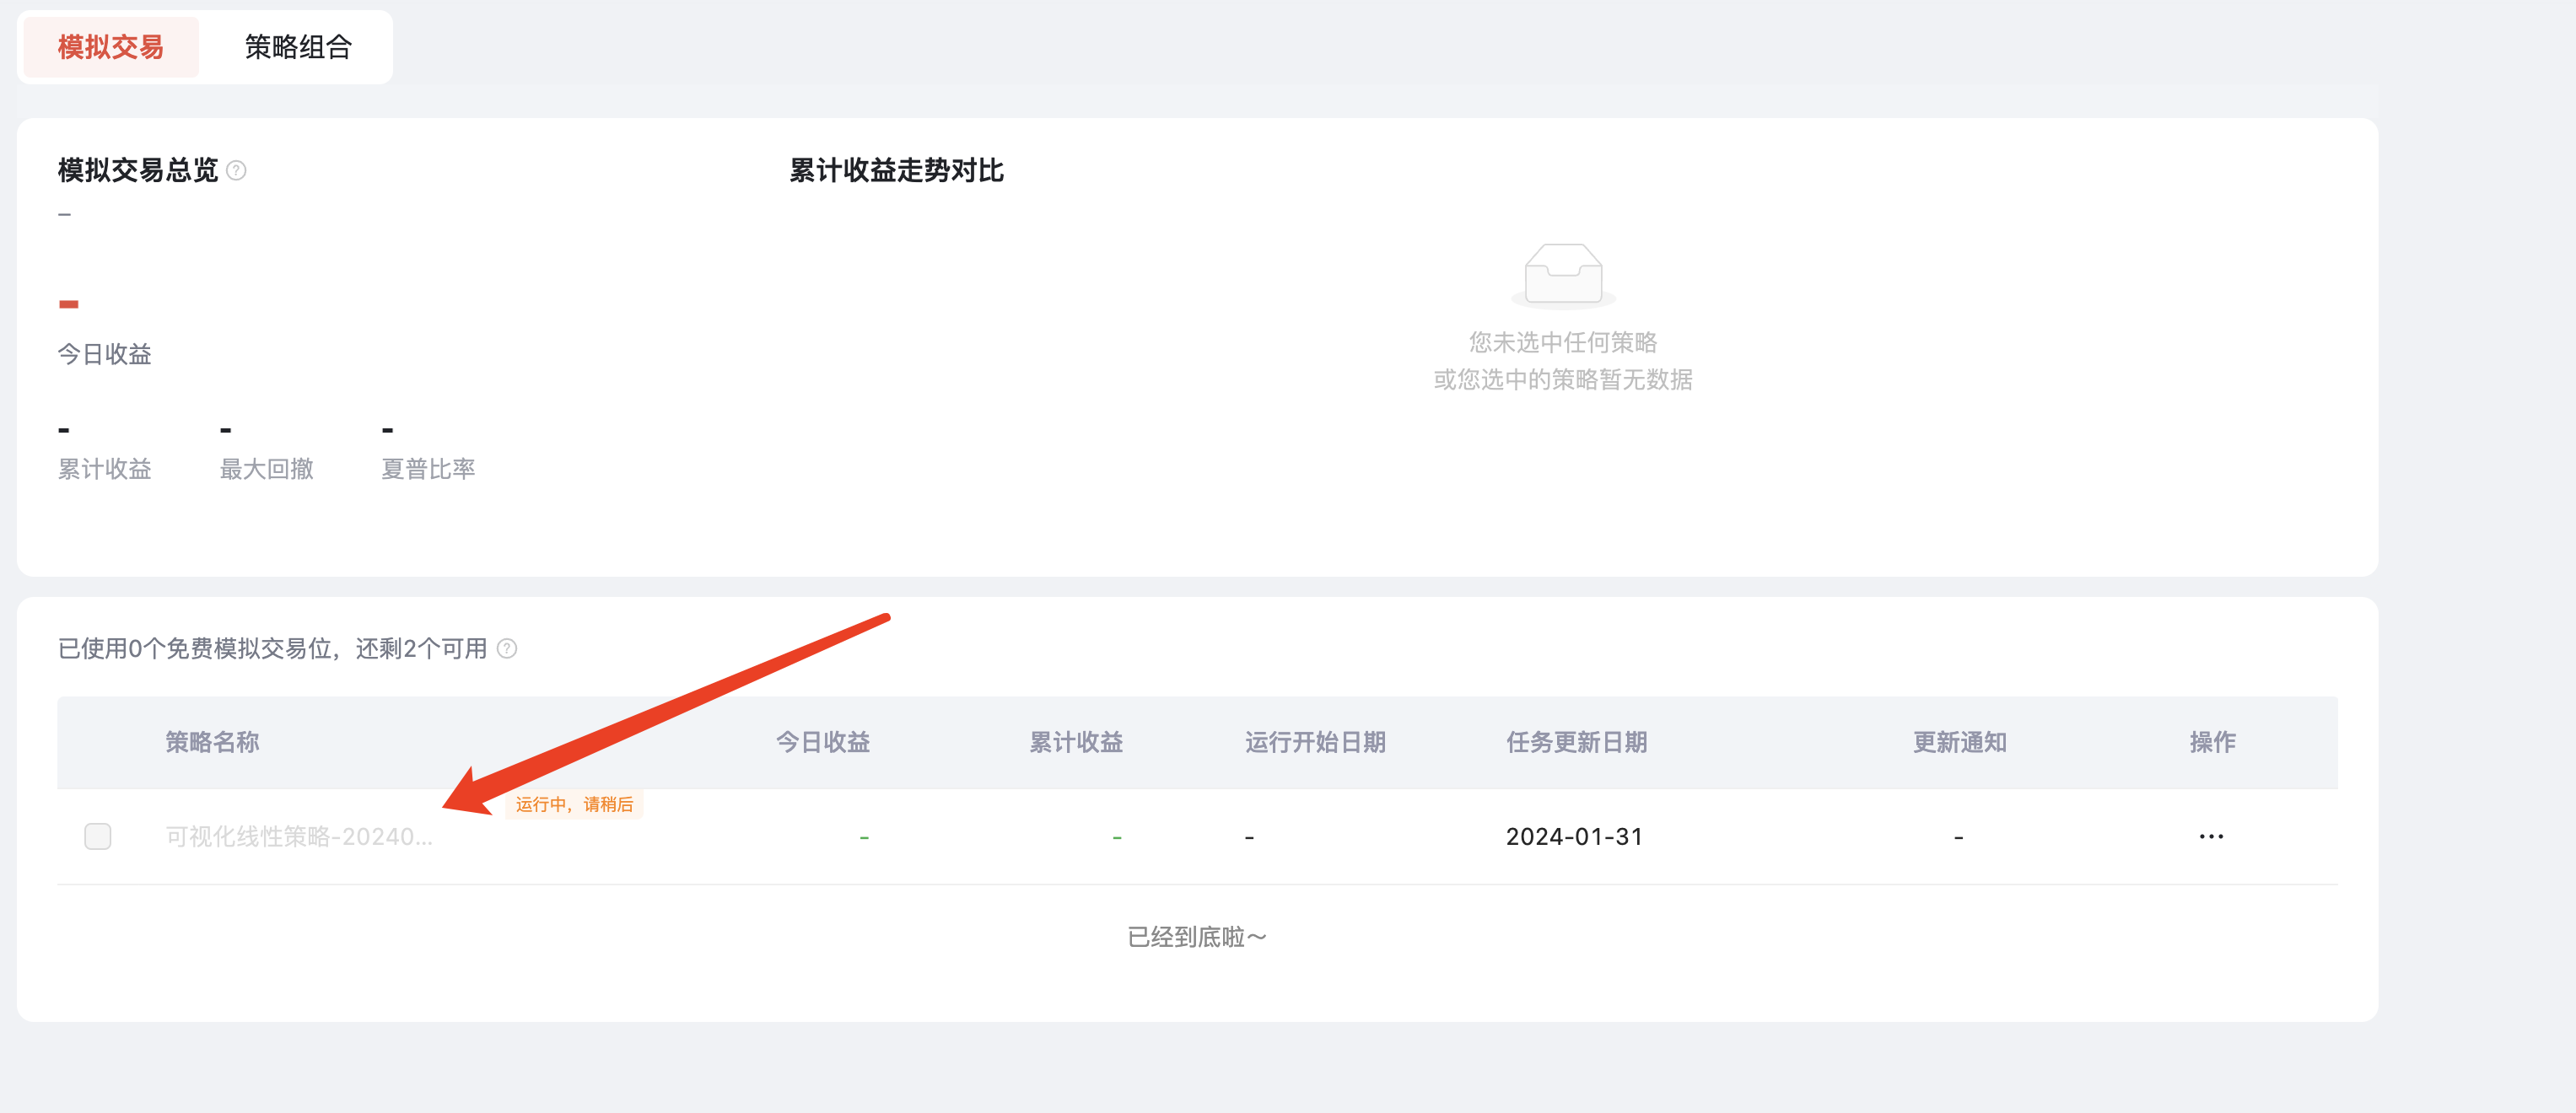Click the 2024-01-31 update date cell
Viewport: 2576px width, 1113px height.
click(1574, 836)
